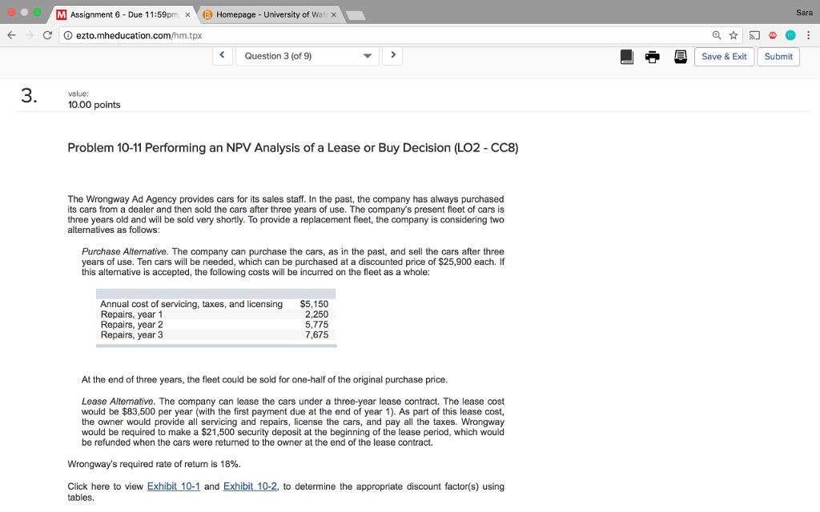This screenshot has width=820, height=512.
Task: Open the eBook icon
Action: [x=626, y=57]
